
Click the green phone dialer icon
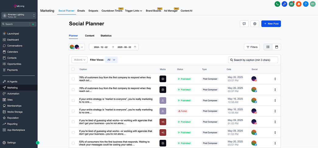[277, 4]
